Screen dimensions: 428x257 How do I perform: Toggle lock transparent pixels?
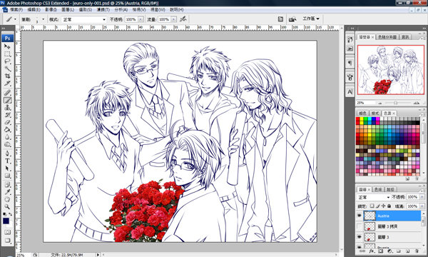[372, 206]
